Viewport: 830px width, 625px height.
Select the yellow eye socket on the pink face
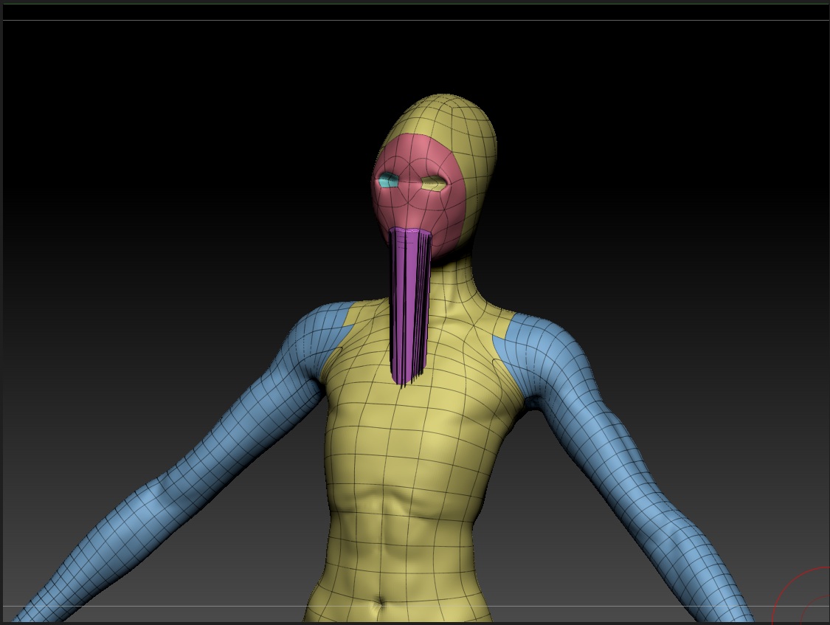pos(434,183)
